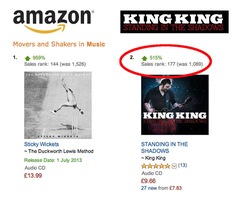Click the green up arrow beside 959%
Image resolution: width=239 pixels, height=200 pixels.
[27, 58]
